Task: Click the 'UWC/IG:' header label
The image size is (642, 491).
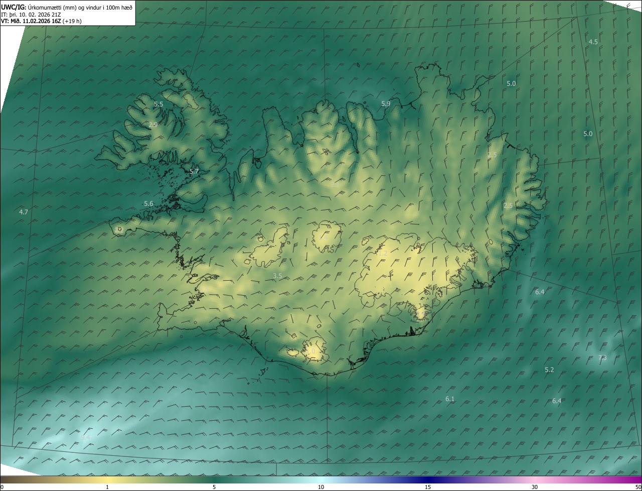Action: pyautogui.click(x=14, y=7)
